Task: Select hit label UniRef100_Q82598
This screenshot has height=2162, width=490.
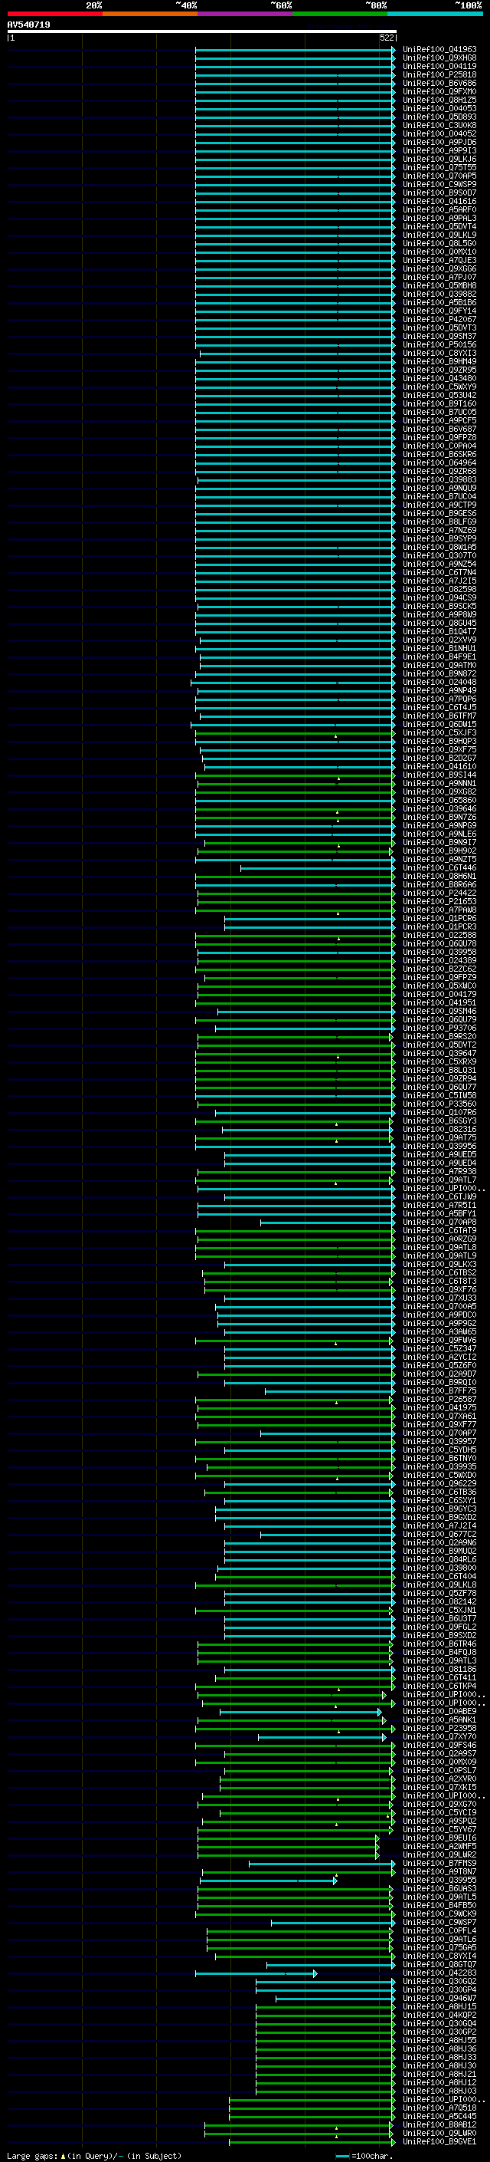Action: pyautogui.click(x=439, y=589)
